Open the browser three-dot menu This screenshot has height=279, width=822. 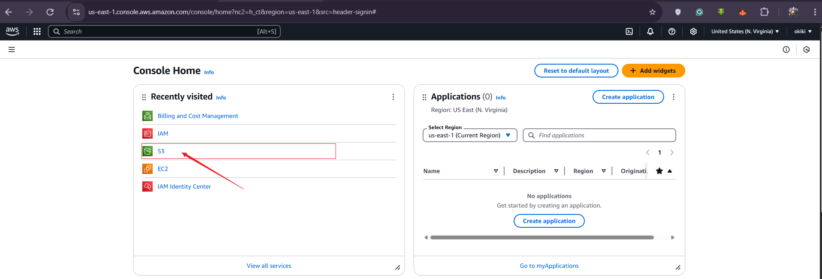(815, 12)
